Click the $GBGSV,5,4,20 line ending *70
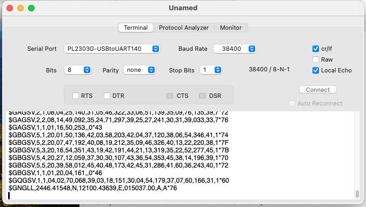 tap(118, 158)
